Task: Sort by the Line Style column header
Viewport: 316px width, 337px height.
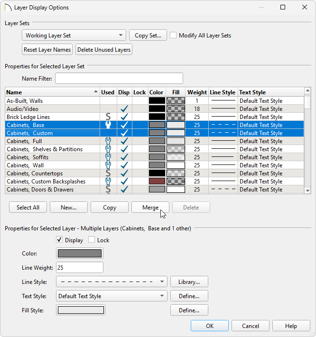Action: click(223, 92)
